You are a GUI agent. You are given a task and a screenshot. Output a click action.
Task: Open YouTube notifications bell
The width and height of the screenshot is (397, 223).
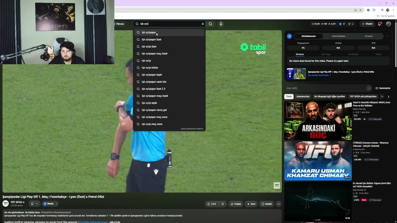pos(380,24)
